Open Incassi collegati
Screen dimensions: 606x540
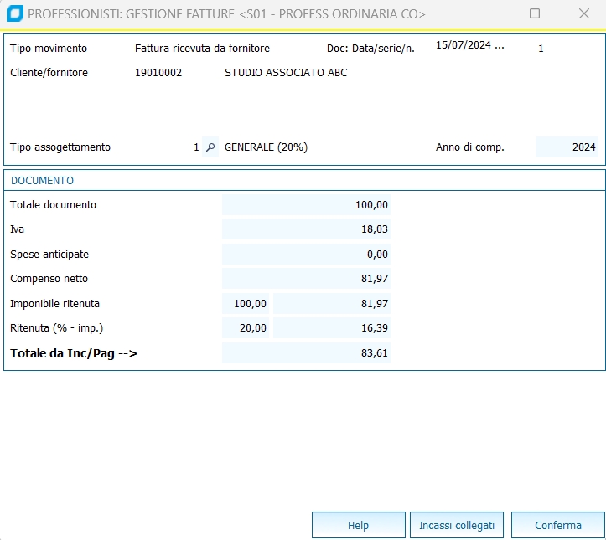457,526
